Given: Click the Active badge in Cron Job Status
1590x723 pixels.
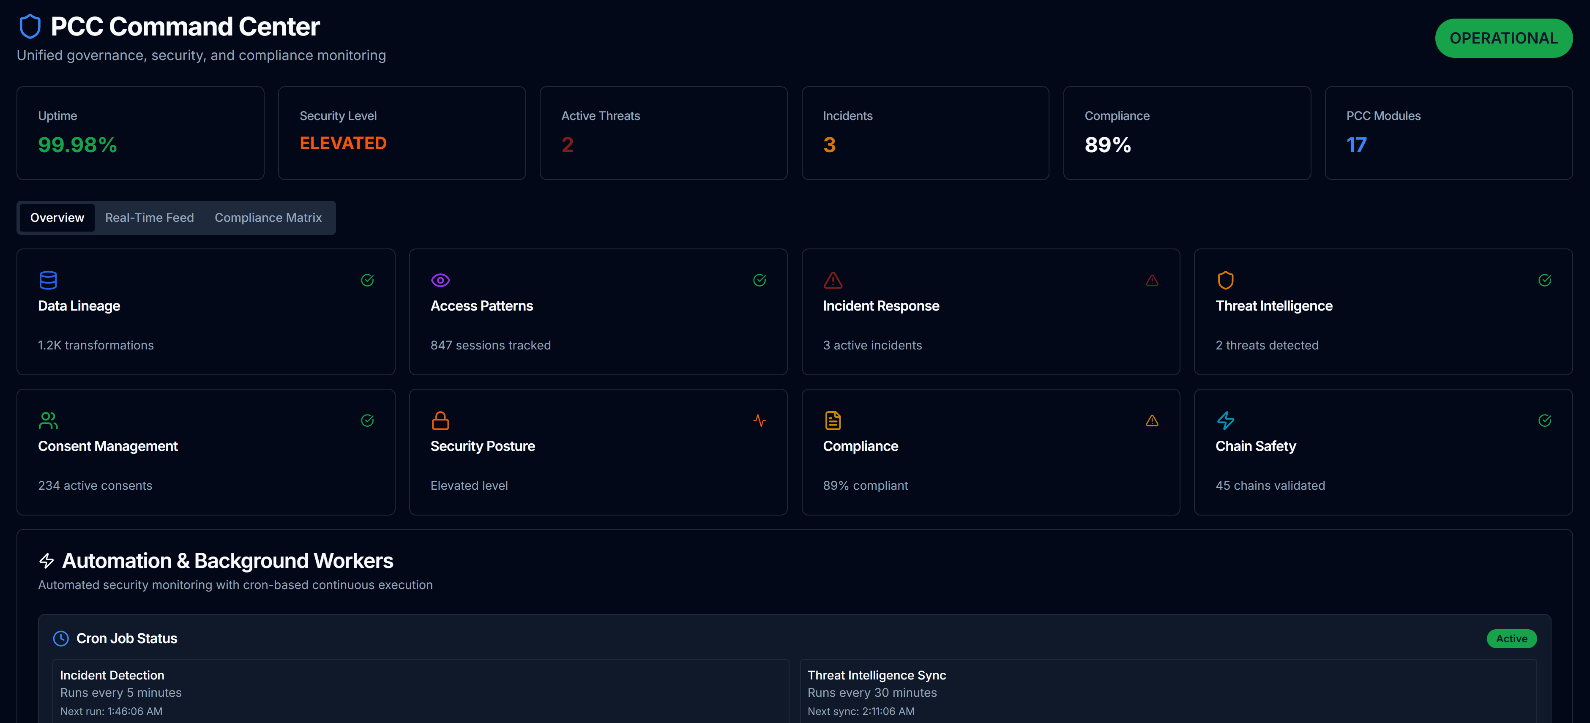Looking at the screenshot, I should [1512, 638].
